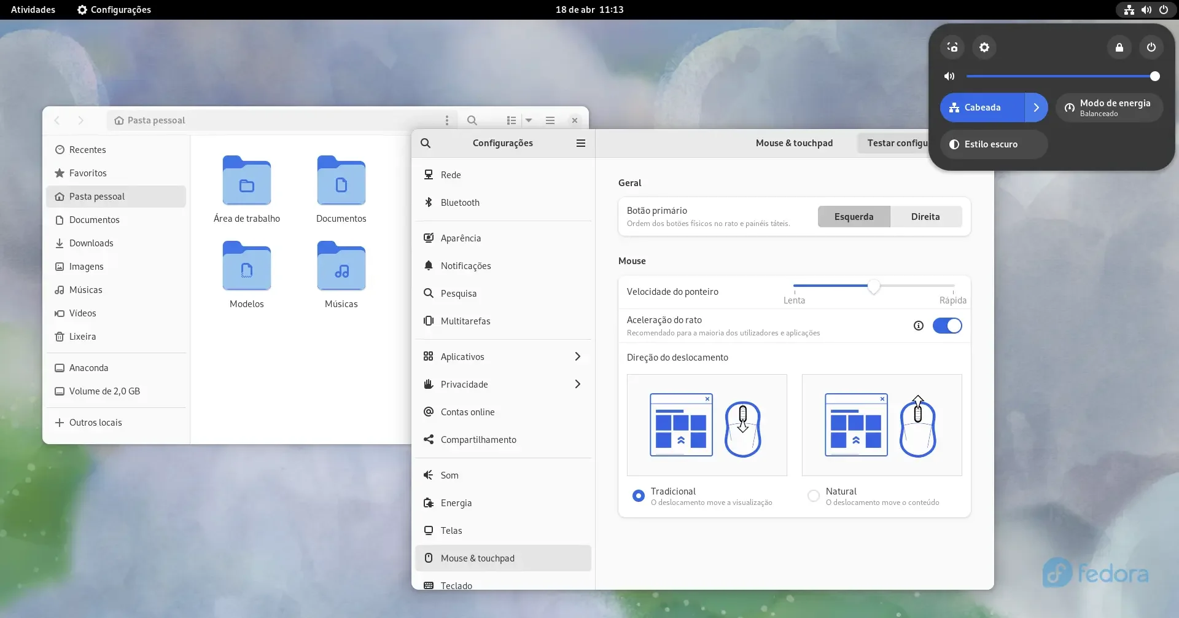The image size is (1179, 618).
Task: Select Tradicional scroll direction radio
Action: (639, 496)
